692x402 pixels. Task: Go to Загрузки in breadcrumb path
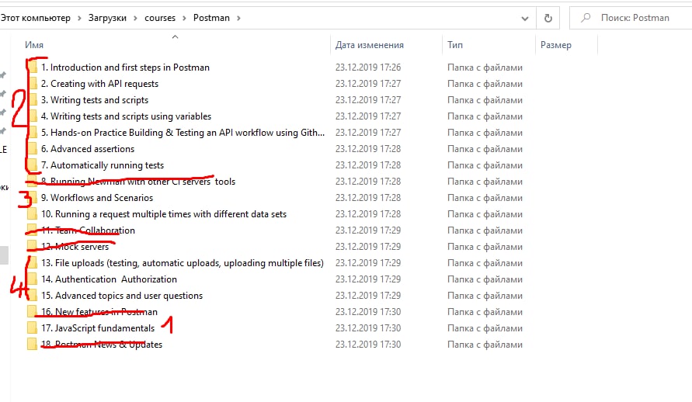point(107,18)
